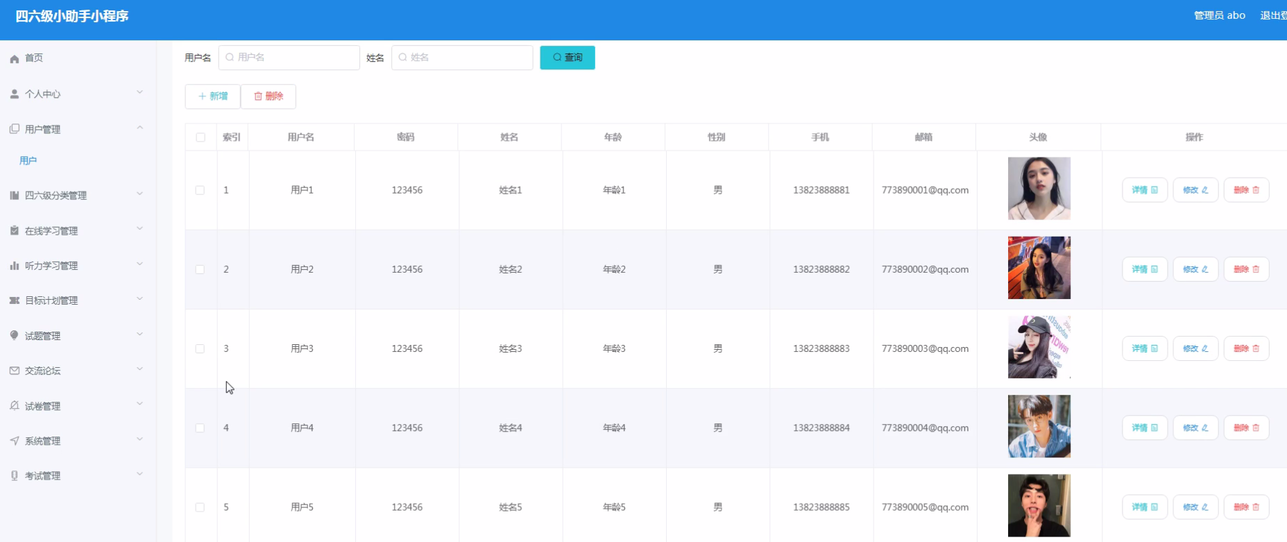This screenshot has width=1287, height=542.
Task: Collapse the 用户管理 menu chevron
Action: (x=140, y=128)
